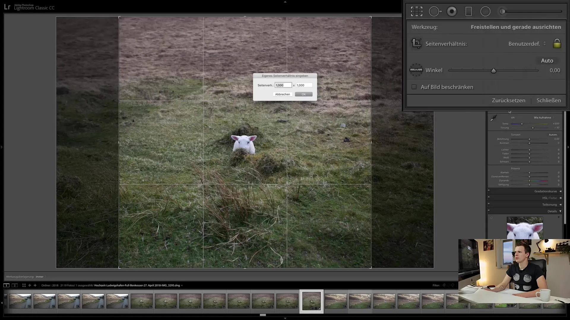Switch to second window 2 button
This screenshot has width=570, height=320.
(x=15, y=285)
